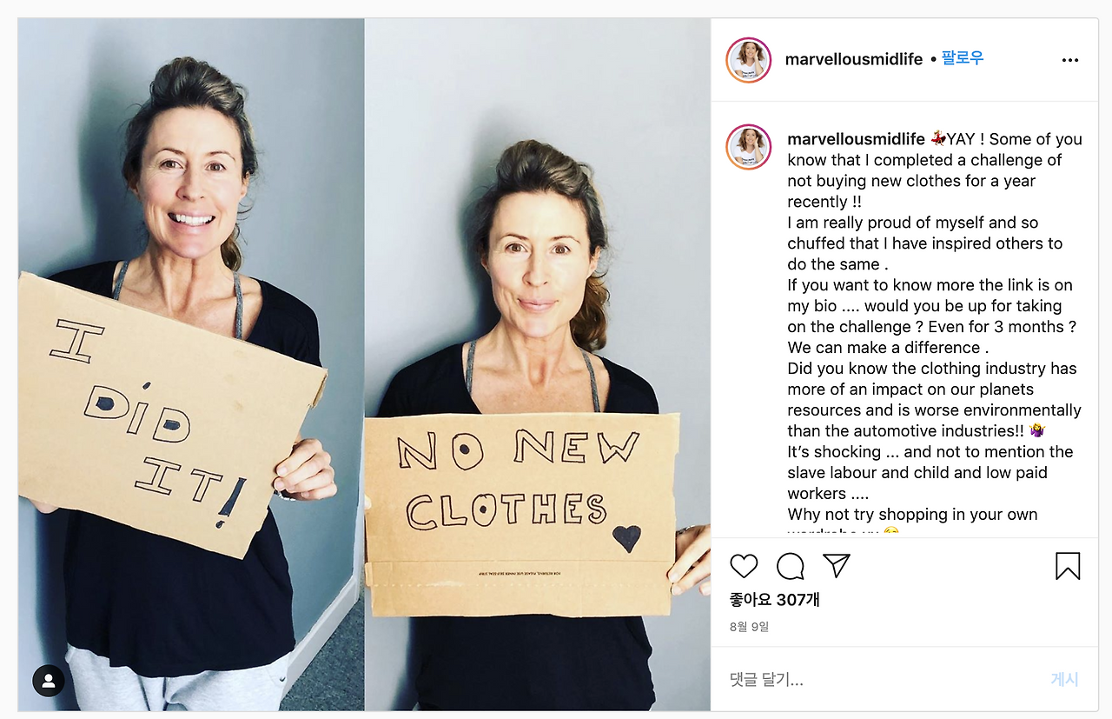
Task: Open marvellousmidlife username in caption
Action: 856,139
